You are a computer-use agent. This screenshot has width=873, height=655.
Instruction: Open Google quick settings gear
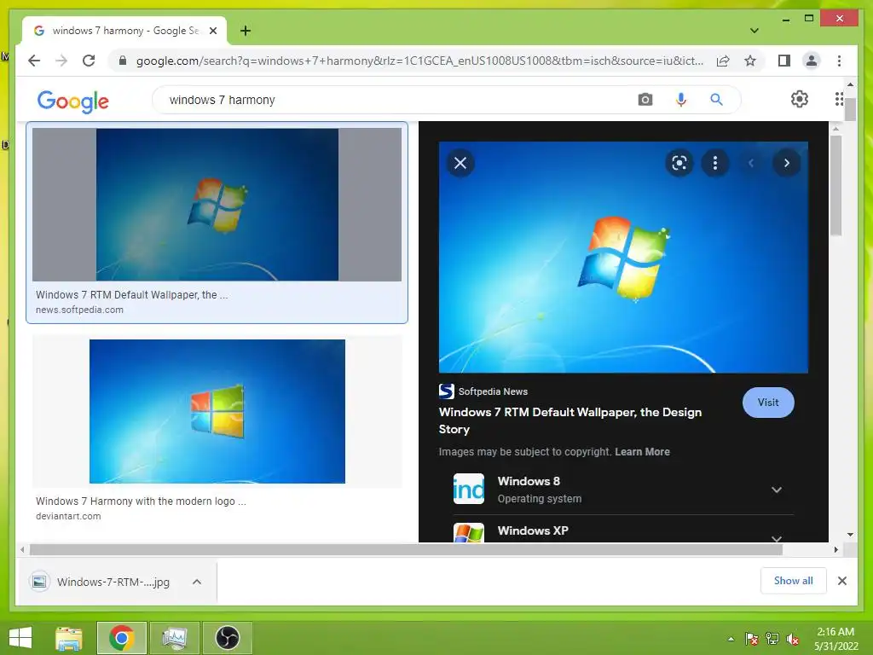pyautogui.click(x=800, y=99)
